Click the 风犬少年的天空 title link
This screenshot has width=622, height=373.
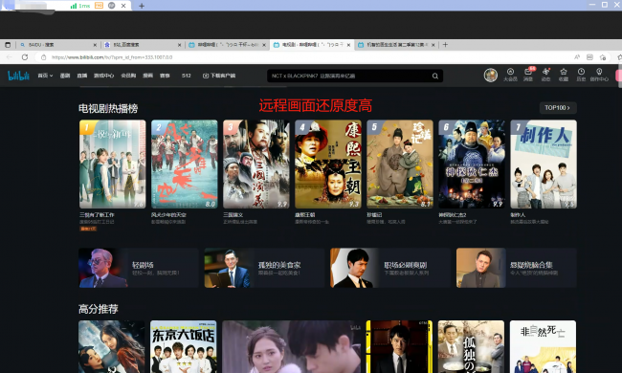tap(168, 215)
